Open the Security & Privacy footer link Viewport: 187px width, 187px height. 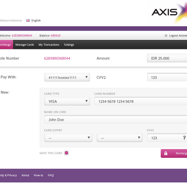8,175
